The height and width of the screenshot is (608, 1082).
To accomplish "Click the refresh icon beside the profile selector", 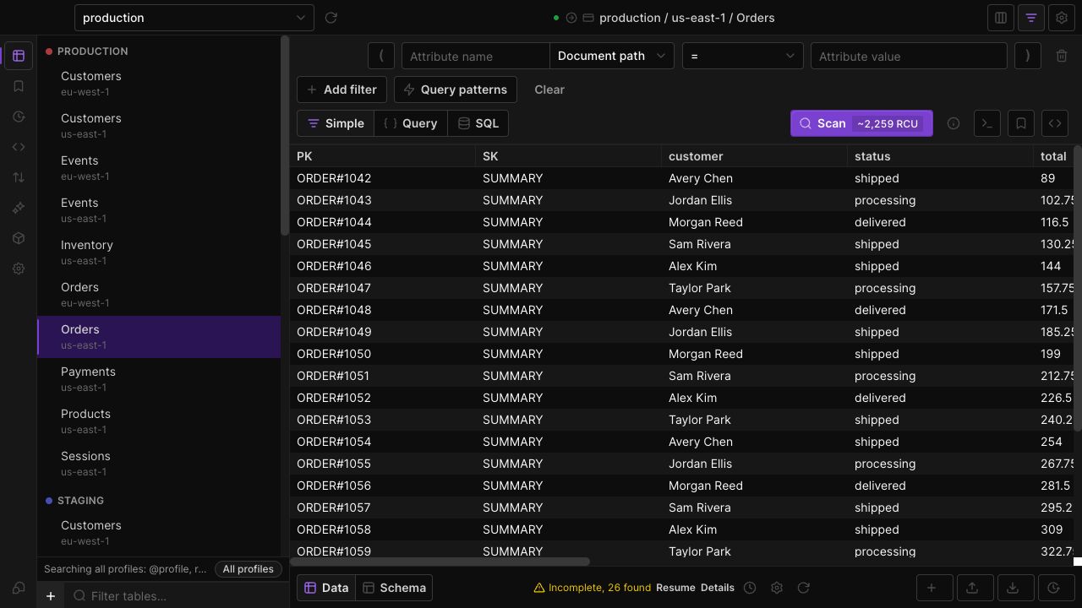I will point(331,18).
